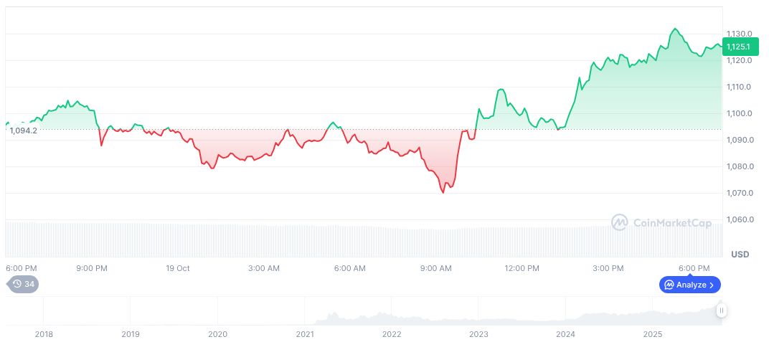Click the 1,130.0 price axis label

coord(739,34)
